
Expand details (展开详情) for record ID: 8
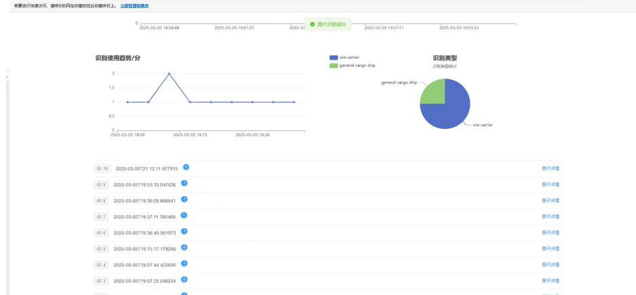point(551,201)
